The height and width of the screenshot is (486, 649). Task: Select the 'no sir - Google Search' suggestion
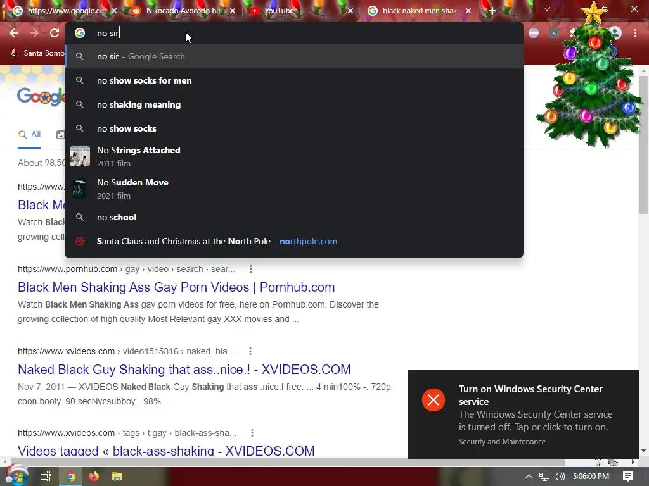click(294, 56)
